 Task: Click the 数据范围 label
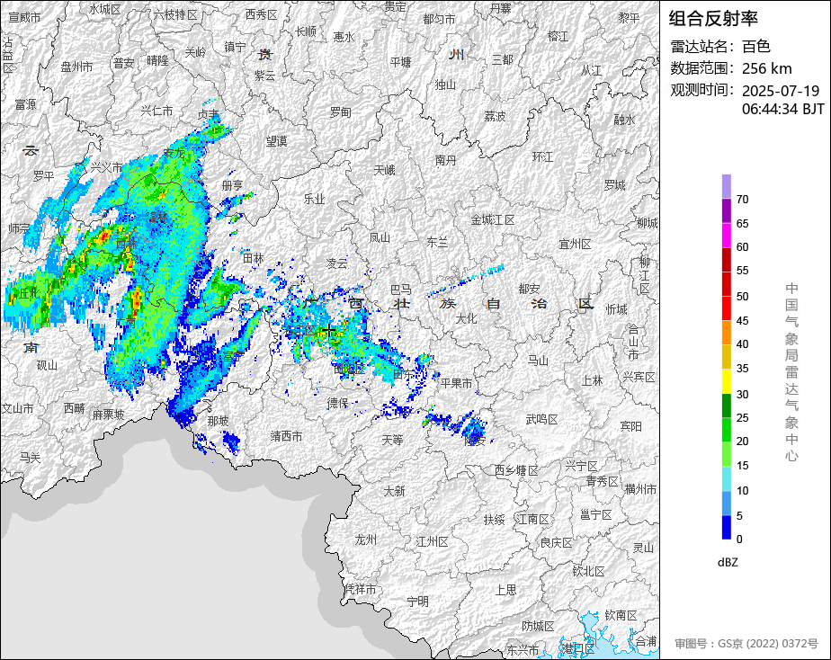pos(702,68)
